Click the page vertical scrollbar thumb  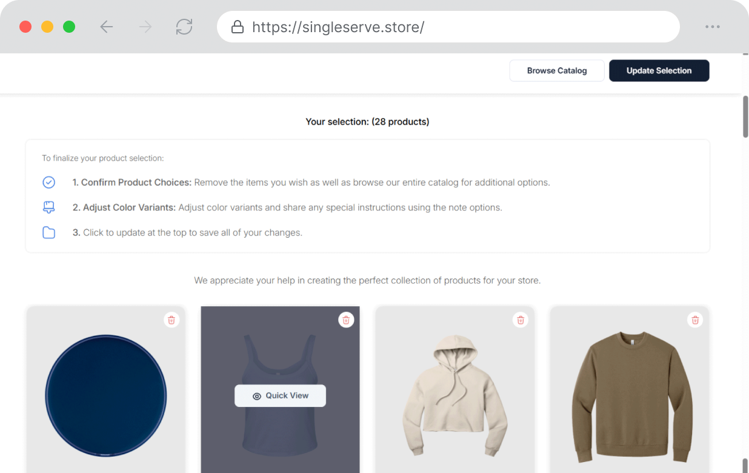pyautogui.click(x=745, y=116)
